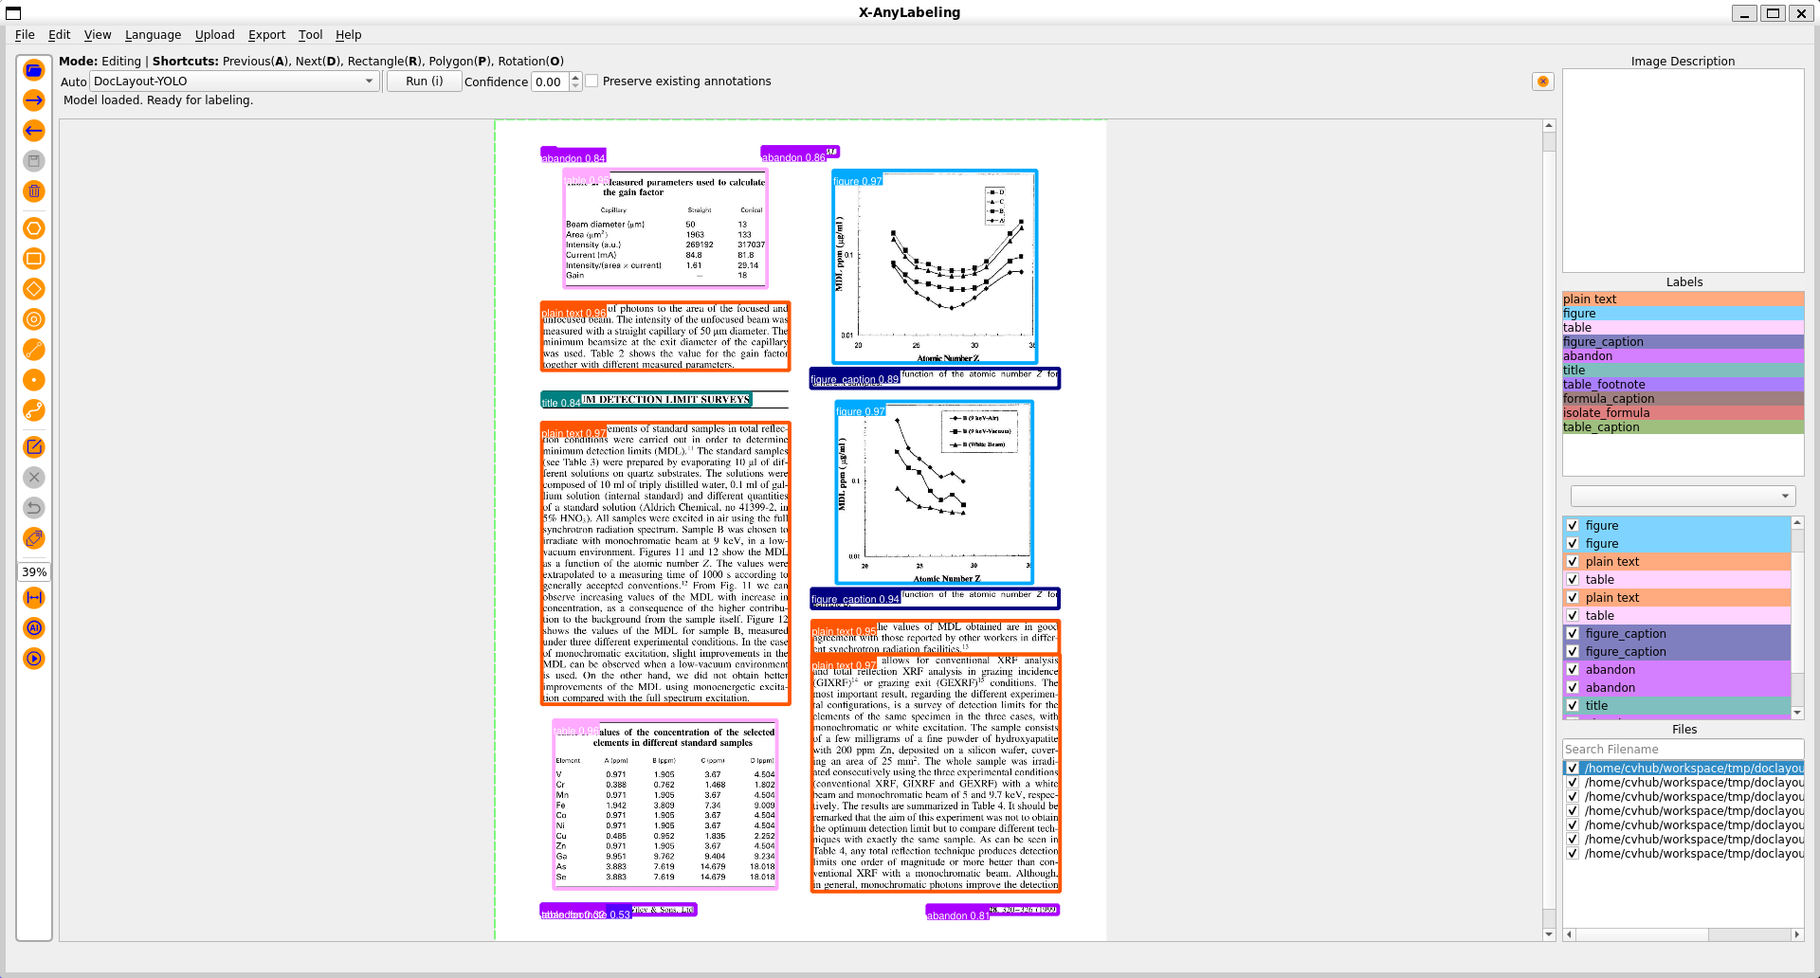
Task: Uncheck the lower figure_caption object checkbox
Action: [1573, 651]
